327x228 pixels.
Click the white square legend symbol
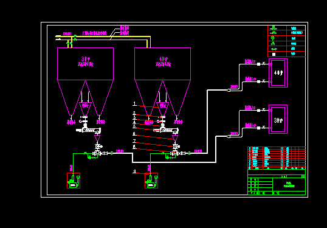(x=274, y=54)
